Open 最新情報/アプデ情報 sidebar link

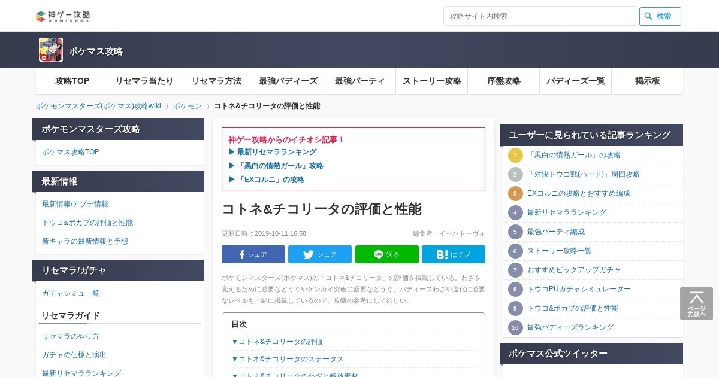pos(75,204)
